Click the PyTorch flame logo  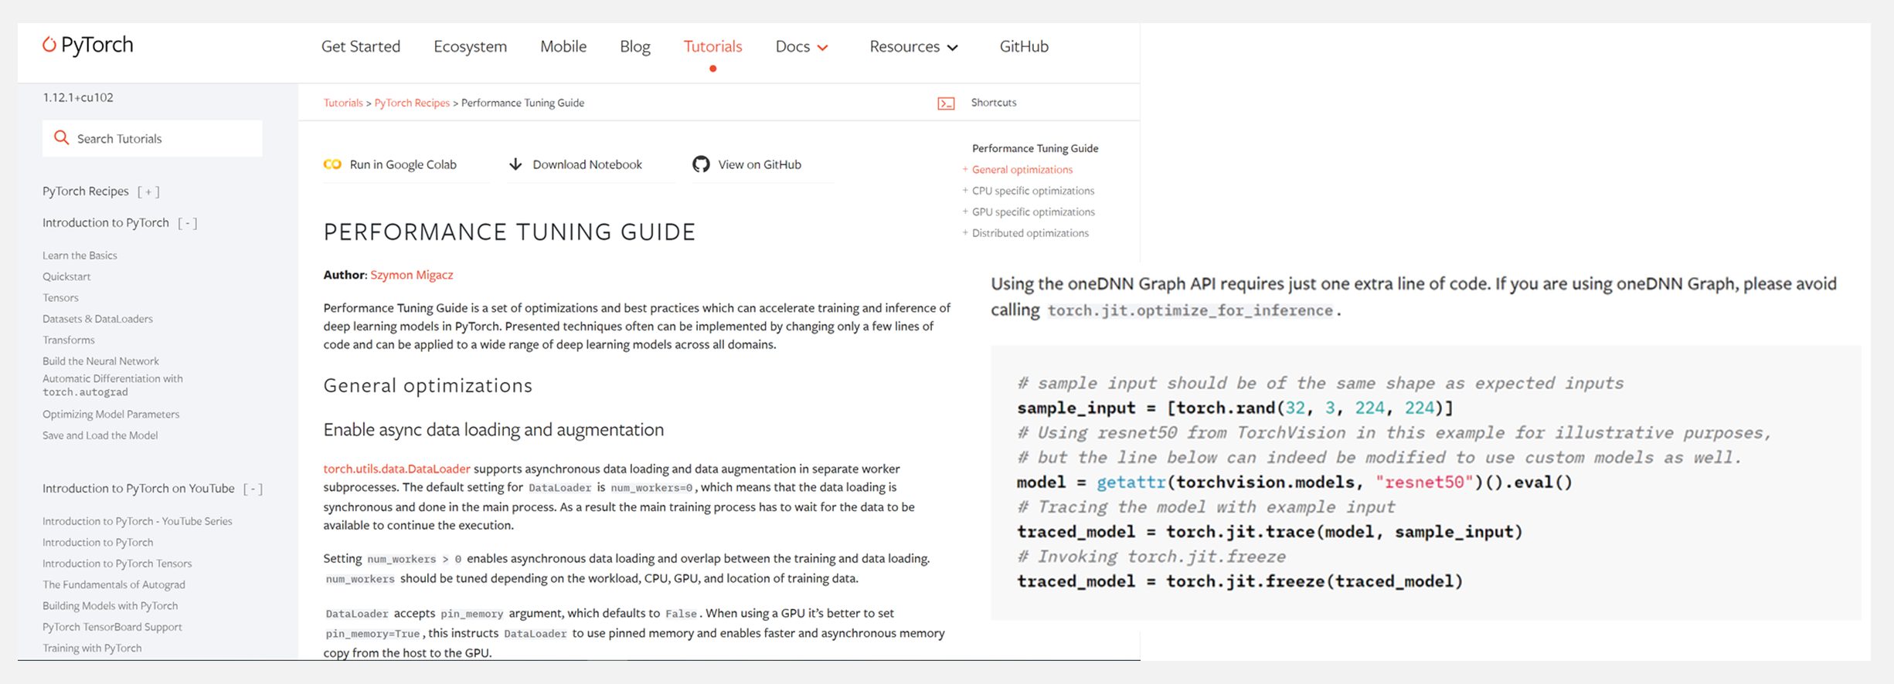point(49,45)
